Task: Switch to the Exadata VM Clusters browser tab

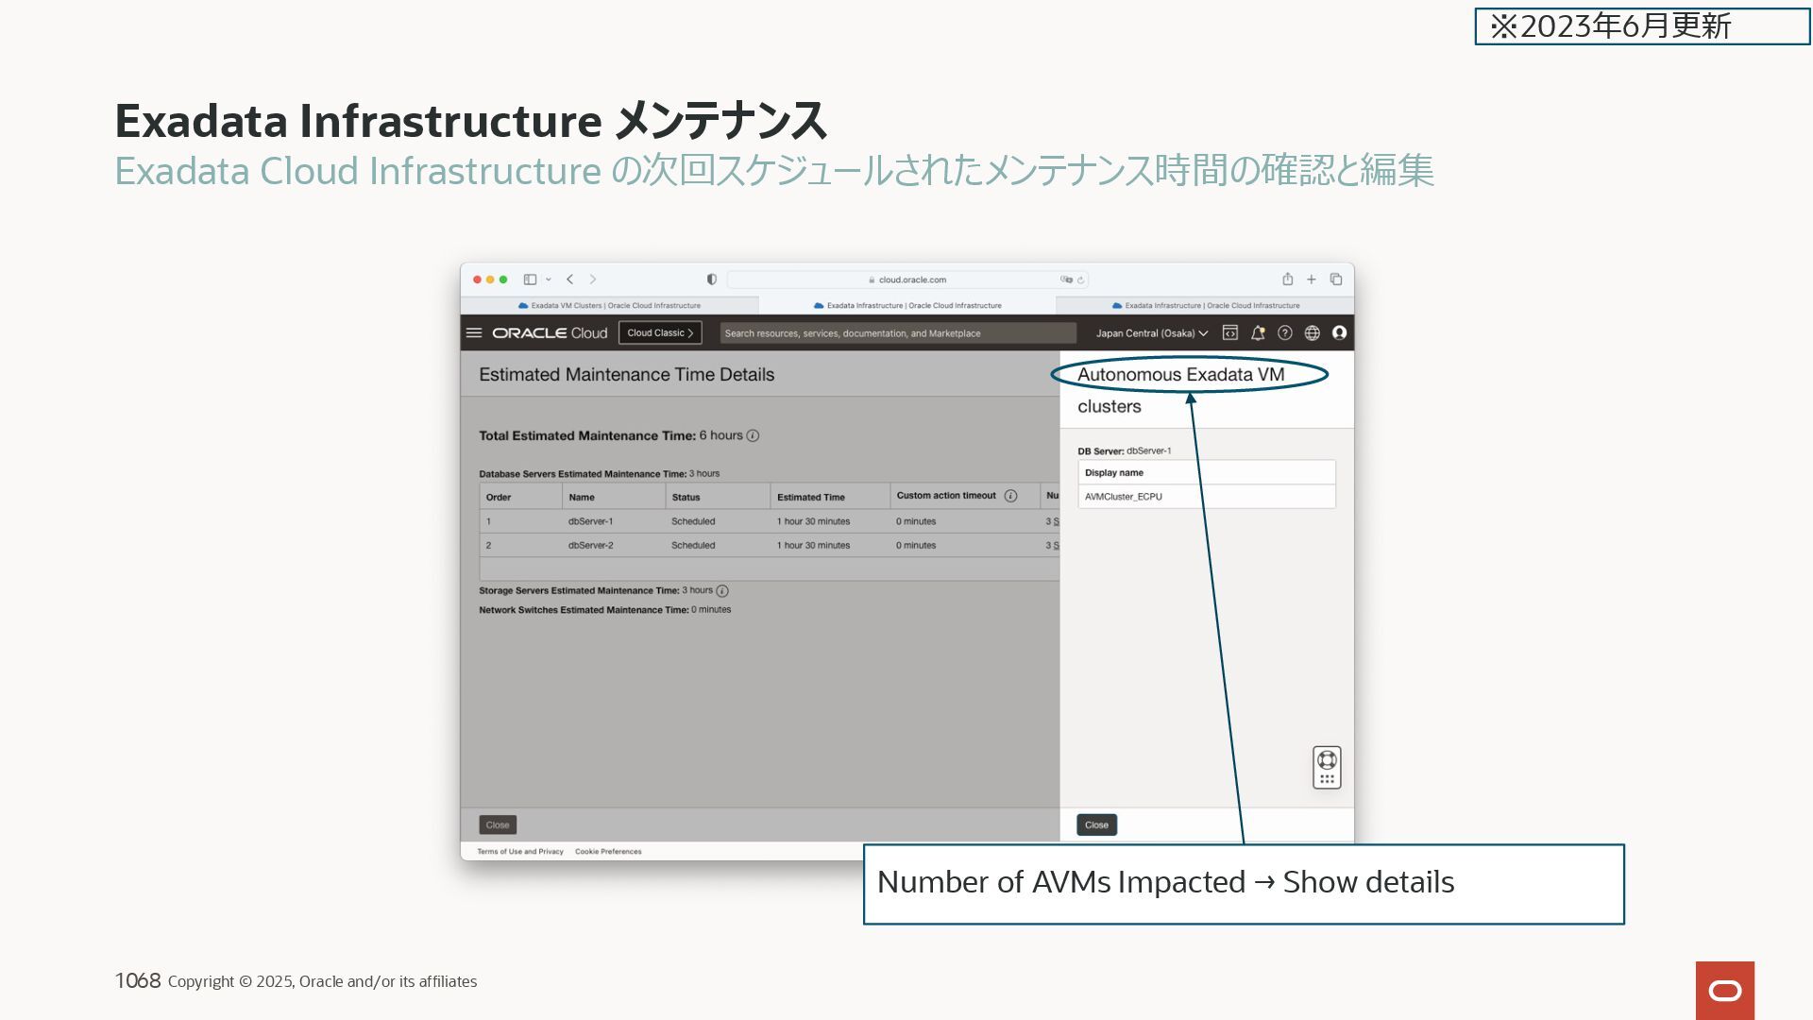Action: [x=610, y=306]
